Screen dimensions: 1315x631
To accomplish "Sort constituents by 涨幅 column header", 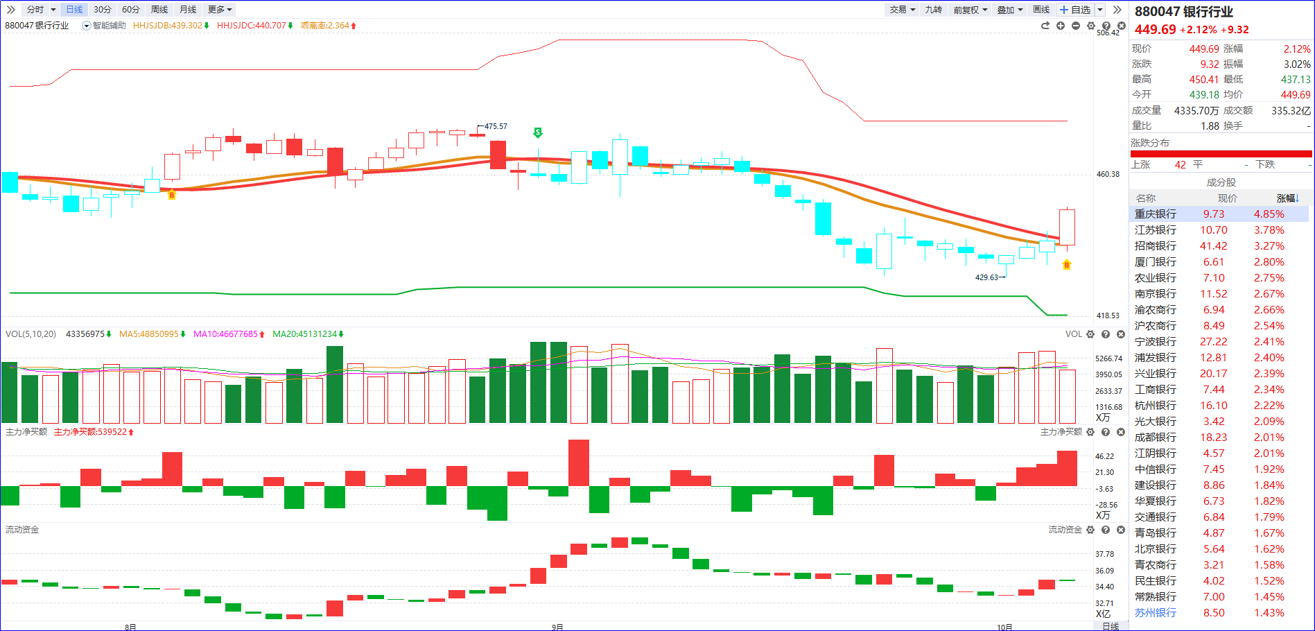I will click(x=1288, y=198).
